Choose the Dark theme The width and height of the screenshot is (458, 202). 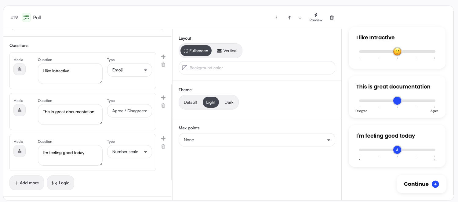pyautogui.click(x=229, y=102)
